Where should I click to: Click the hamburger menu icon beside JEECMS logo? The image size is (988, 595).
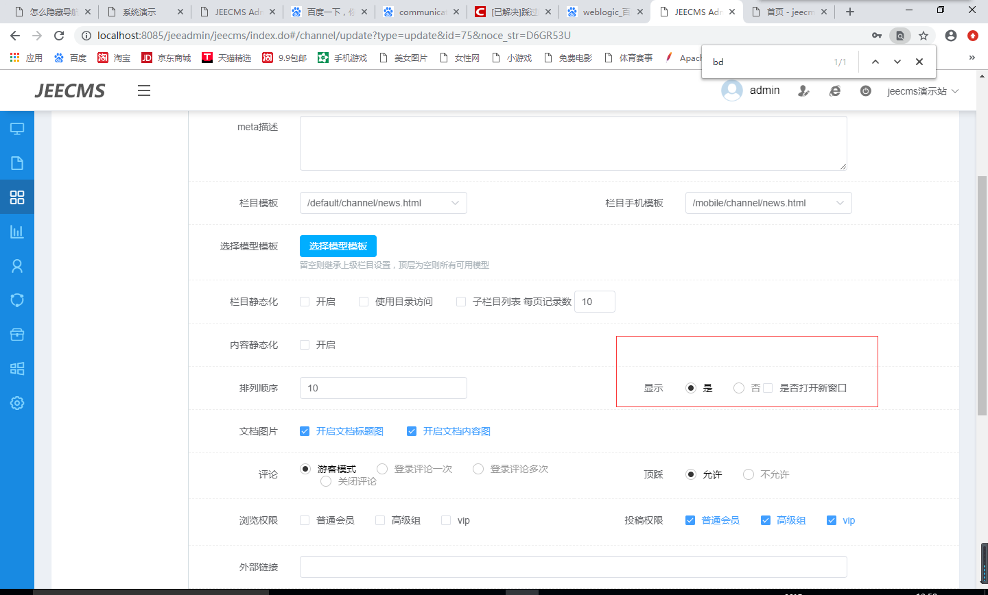pos(143,90)
